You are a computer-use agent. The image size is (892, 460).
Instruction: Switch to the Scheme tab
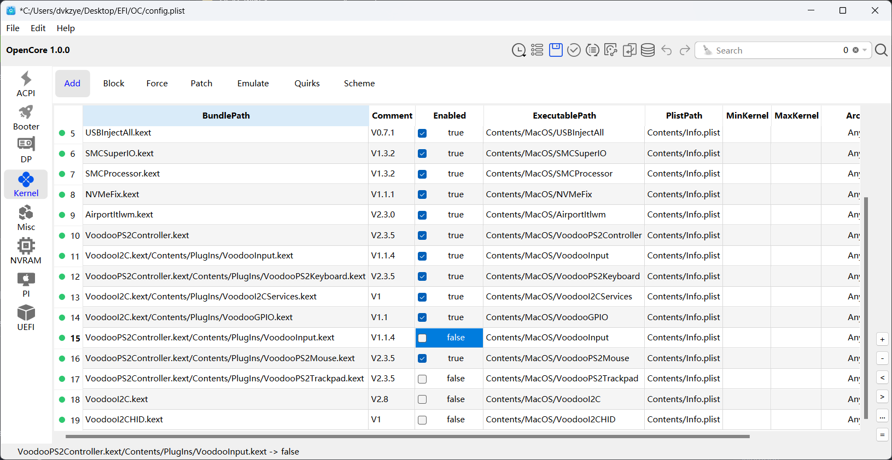(x=359, y=83)
